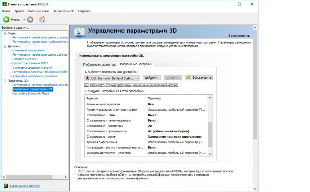Image resolution: width=310 pixels, height=192 pixels.
Task: Collapse the Параметры 3D tree node
Action: (5, 81)
